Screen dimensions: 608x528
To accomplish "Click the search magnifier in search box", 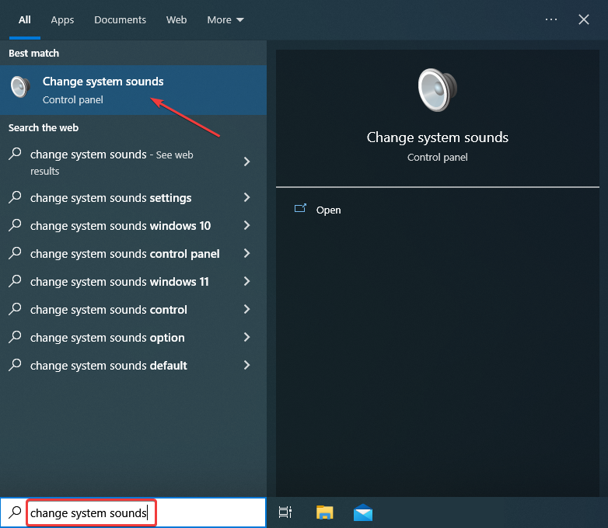I will pyautogui.click(x=15, y=512).
